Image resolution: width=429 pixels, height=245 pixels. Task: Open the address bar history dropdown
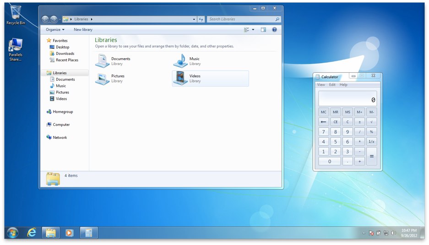tap(194, 19)
